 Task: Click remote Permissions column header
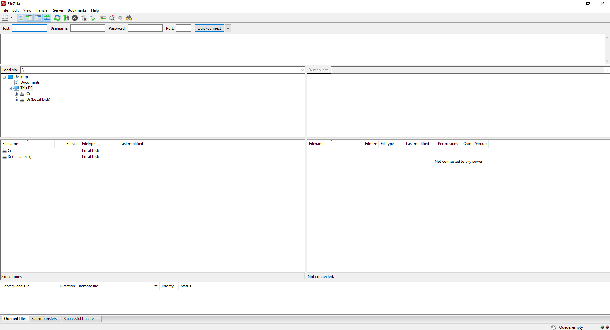(x=448, y=144)
